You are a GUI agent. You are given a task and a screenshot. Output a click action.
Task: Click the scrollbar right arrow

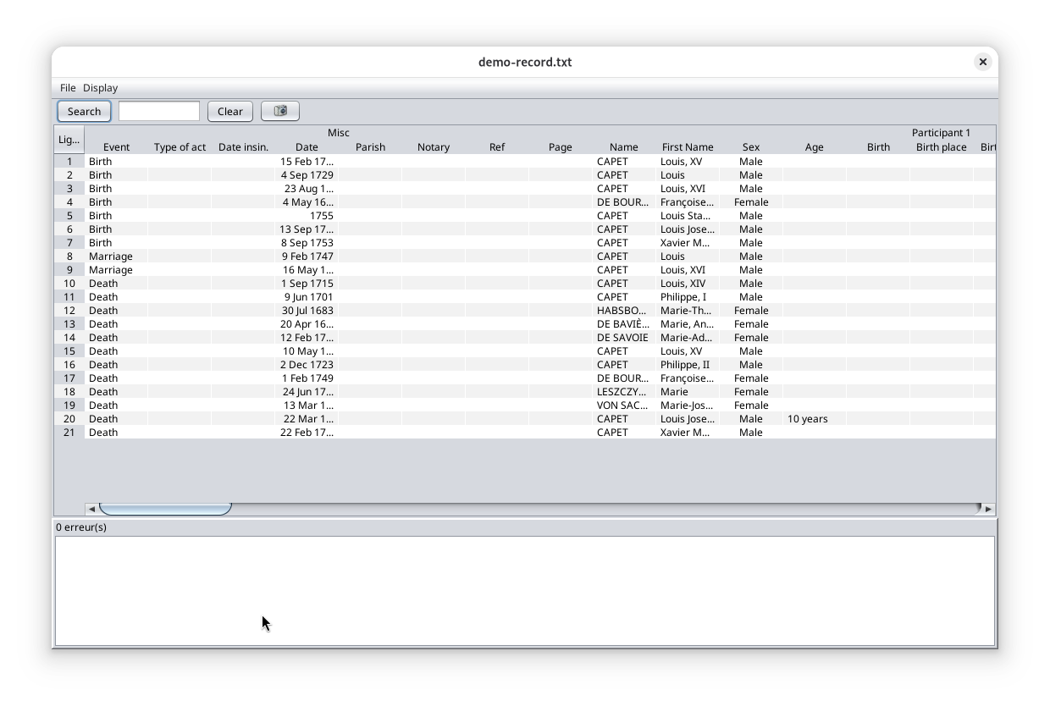click(988, 509)
